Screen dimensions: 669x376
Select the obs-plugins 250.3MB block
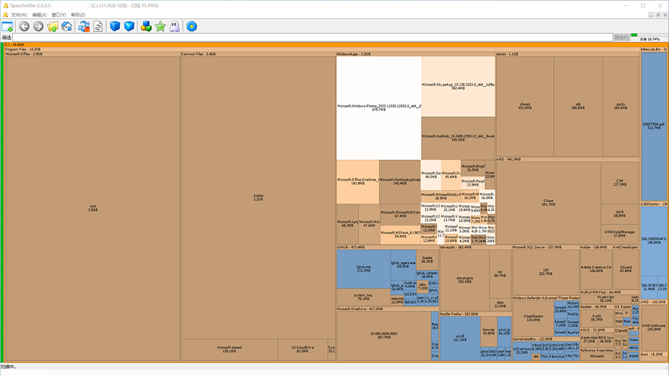(x=465, y=280)
